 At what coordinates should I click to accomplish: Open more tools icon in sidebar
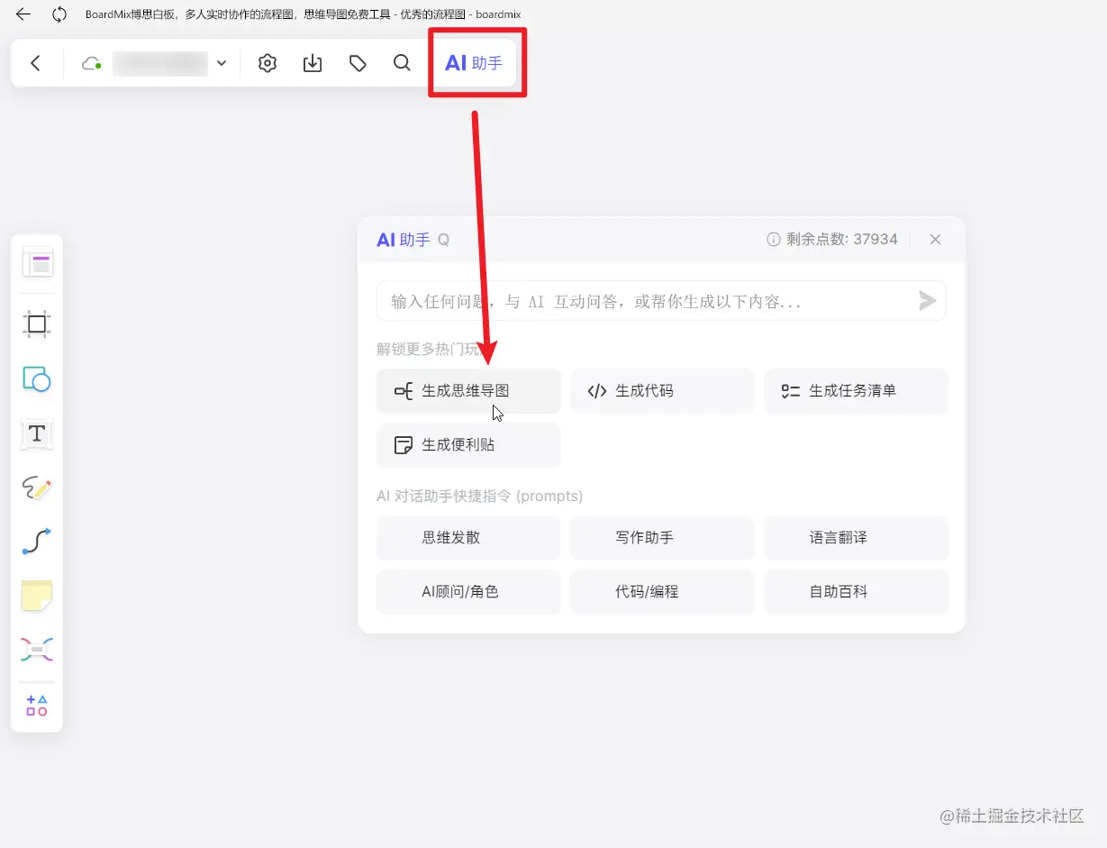click(37, 706)
